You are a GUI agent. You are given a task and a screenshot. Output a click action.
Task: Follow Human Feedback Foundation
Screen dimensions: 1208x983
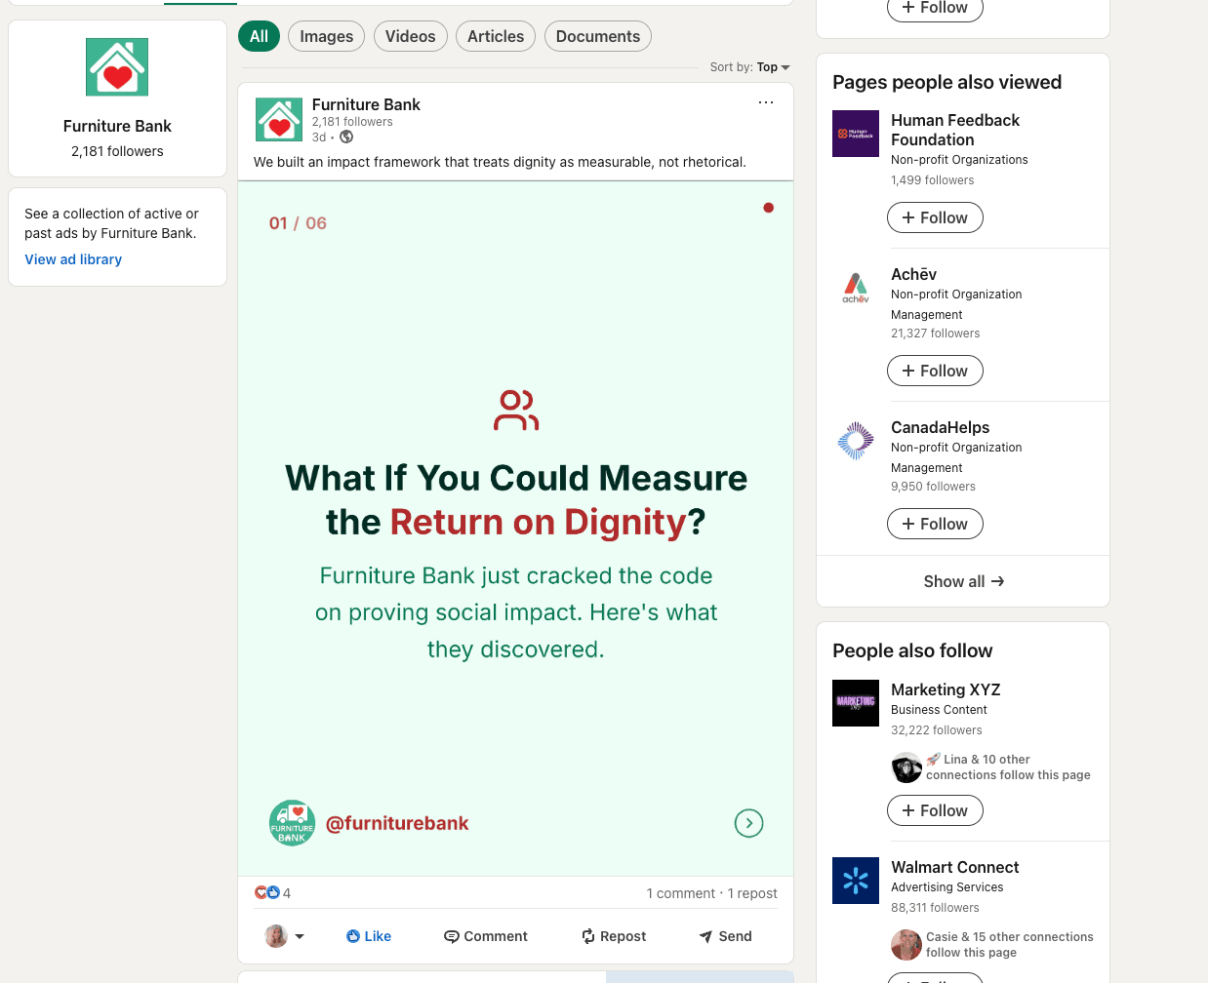[934, 217]
